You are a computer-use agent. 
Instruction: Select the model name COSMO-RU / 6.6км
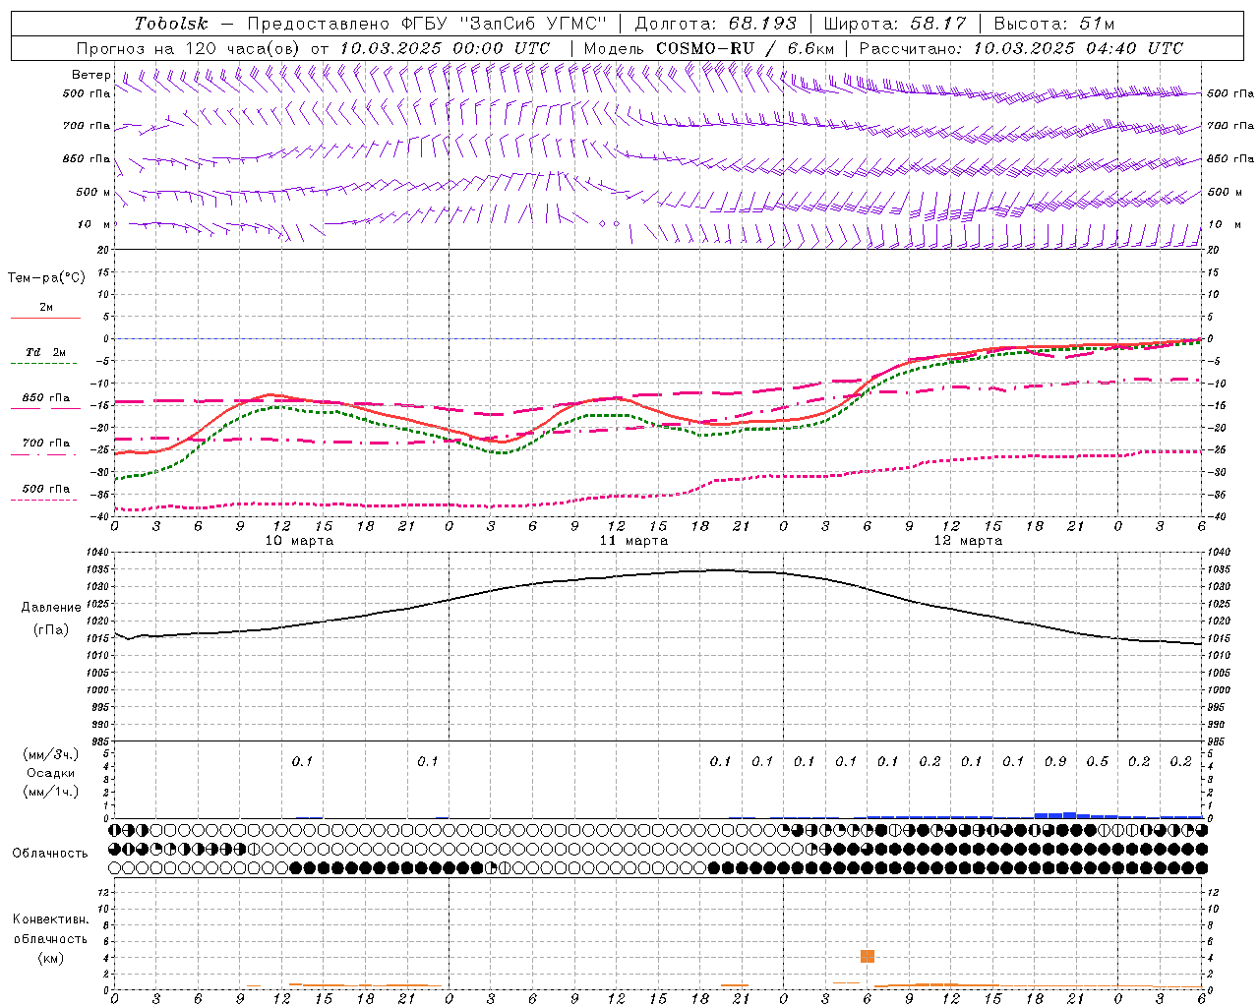(746, 48)
